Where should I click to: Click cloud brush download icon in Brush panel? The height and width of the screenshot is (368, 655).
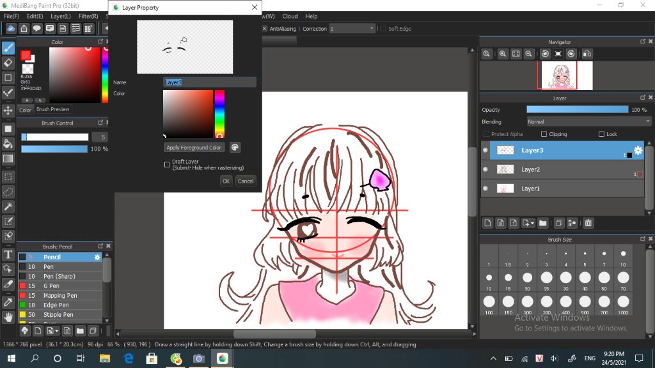pos(25,331)
